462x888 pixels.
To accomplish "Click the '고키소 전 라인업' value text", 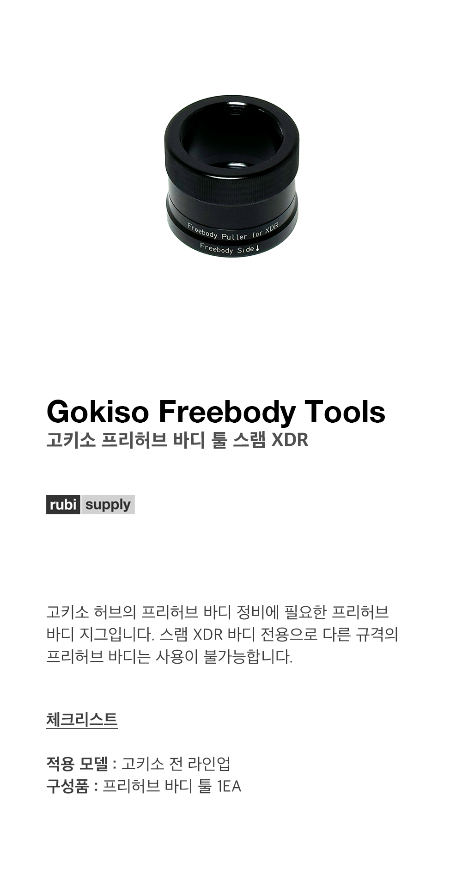I will (176, 764).
